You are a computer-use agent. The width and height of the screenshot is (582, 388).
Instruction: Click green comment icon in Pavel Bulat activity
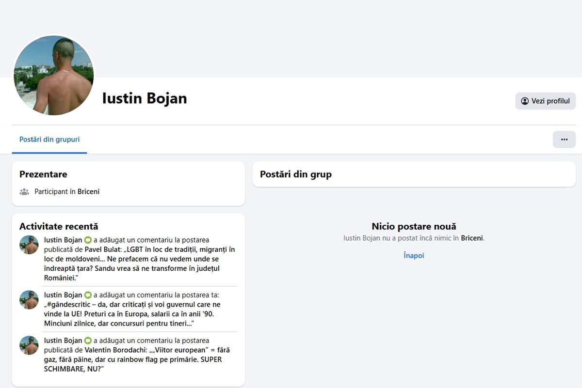88,240
